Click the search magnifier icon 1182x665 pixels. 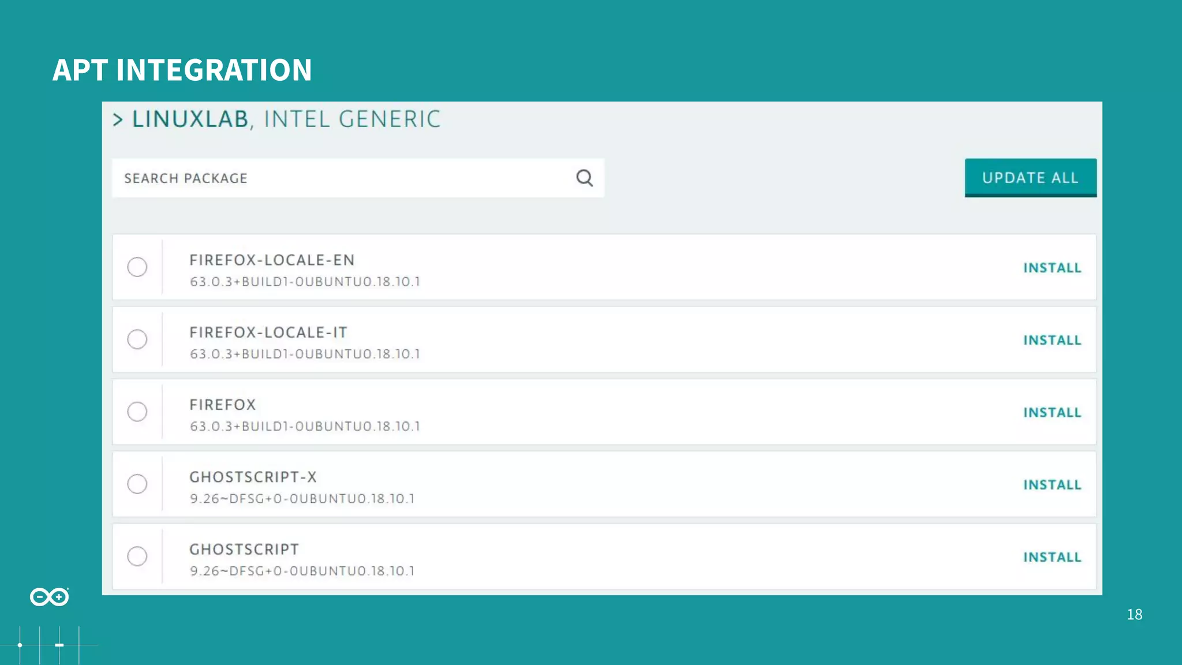[x=584, y=178]
